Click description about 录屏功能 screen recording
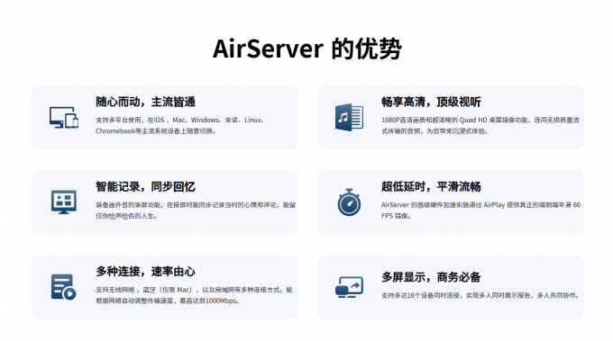Viewport: 613px width, 341px height. tap(196, 211)
